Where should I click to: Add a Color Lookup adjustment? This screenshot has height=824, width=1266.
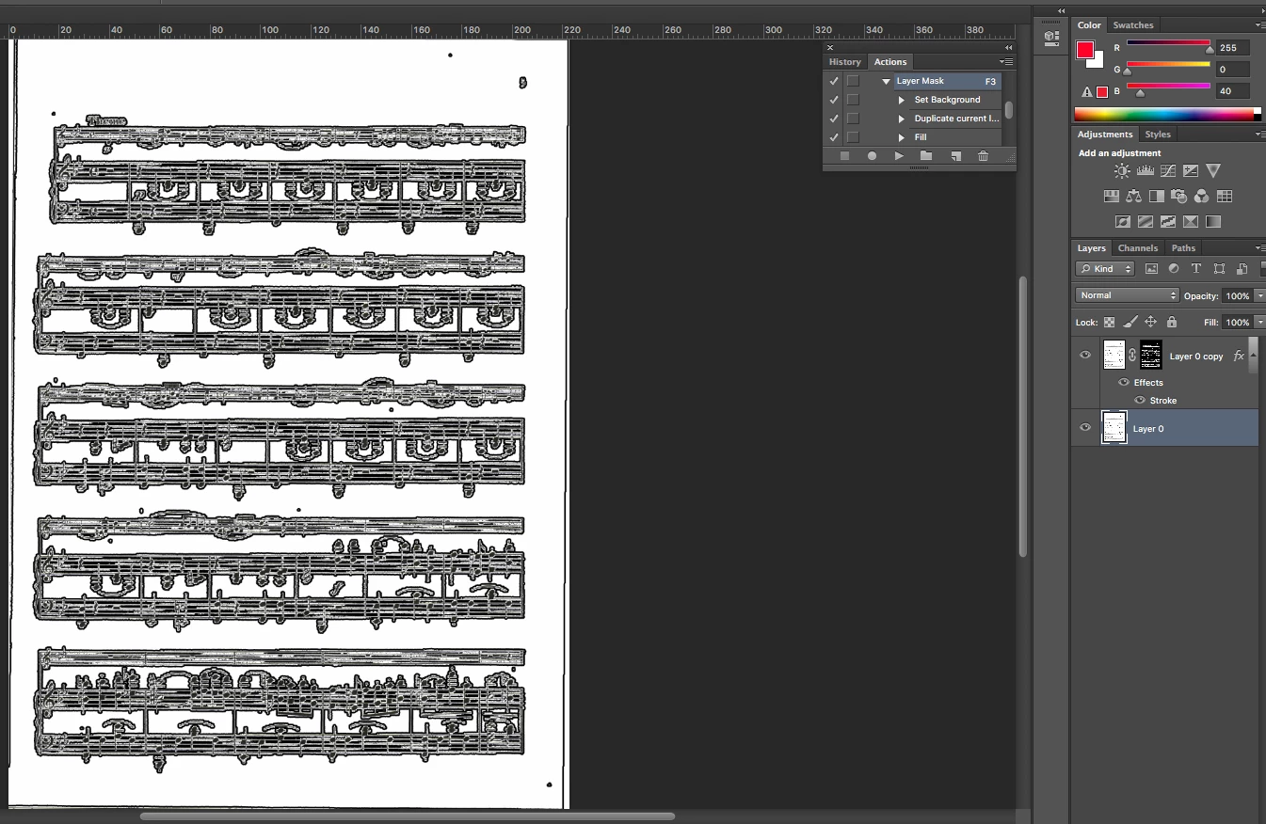pos(1225,197)
